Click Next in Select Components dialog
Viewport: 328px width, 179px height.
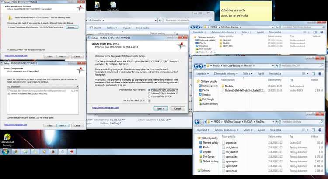(x=63, y=126)
